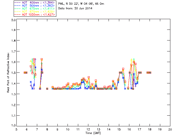Click the 1.9 y-axis tick label
The height and width of the screenshot is (140, 175).
[13, 30]
